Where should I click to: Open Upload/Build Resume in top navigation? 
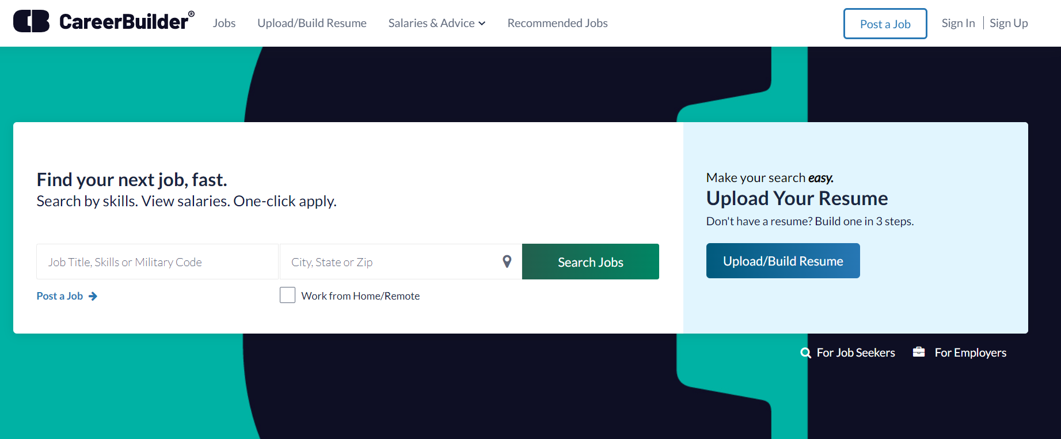pyautogui.click(x=312, y=23)
